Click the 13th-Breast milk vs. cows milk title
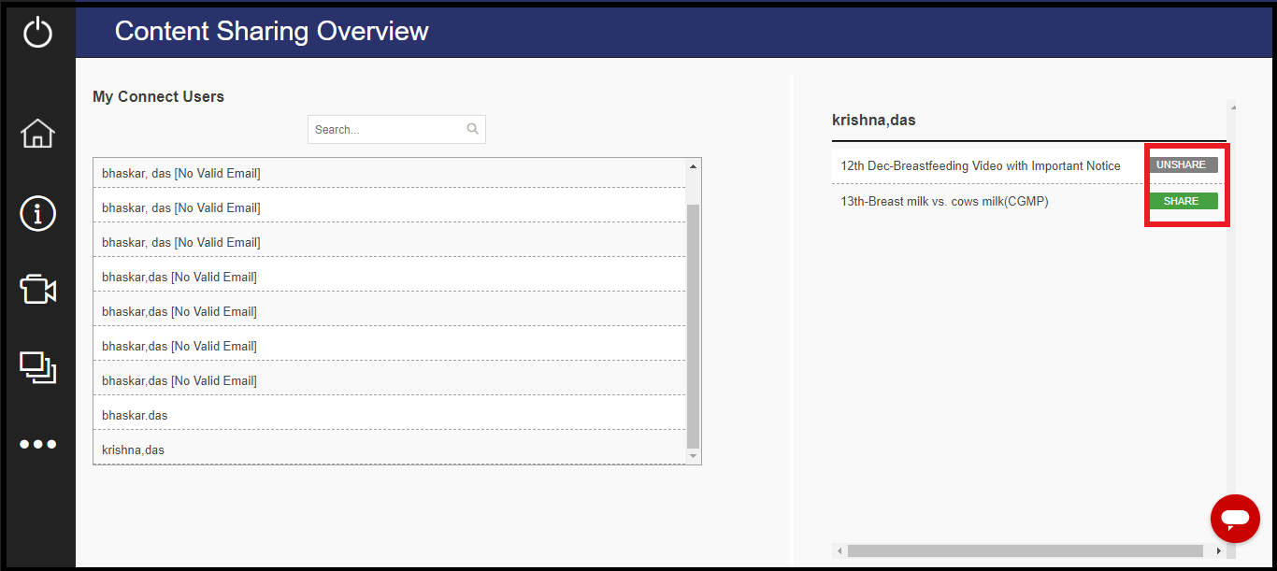1277x571 pixels. (x=944, y=202)
